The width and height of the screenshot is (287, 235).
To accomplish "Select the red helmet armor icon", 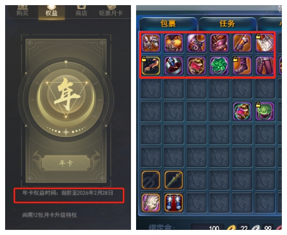I will point(219,43).
